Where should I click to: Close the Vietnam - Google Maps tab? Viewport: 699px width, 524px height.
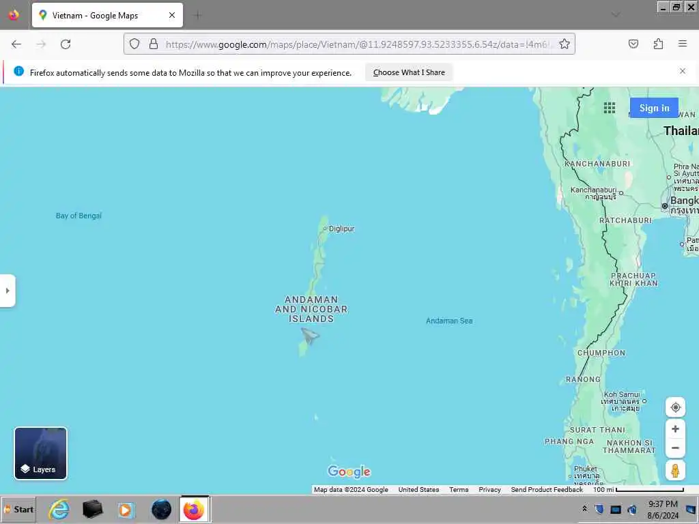[x=171, y=15]
